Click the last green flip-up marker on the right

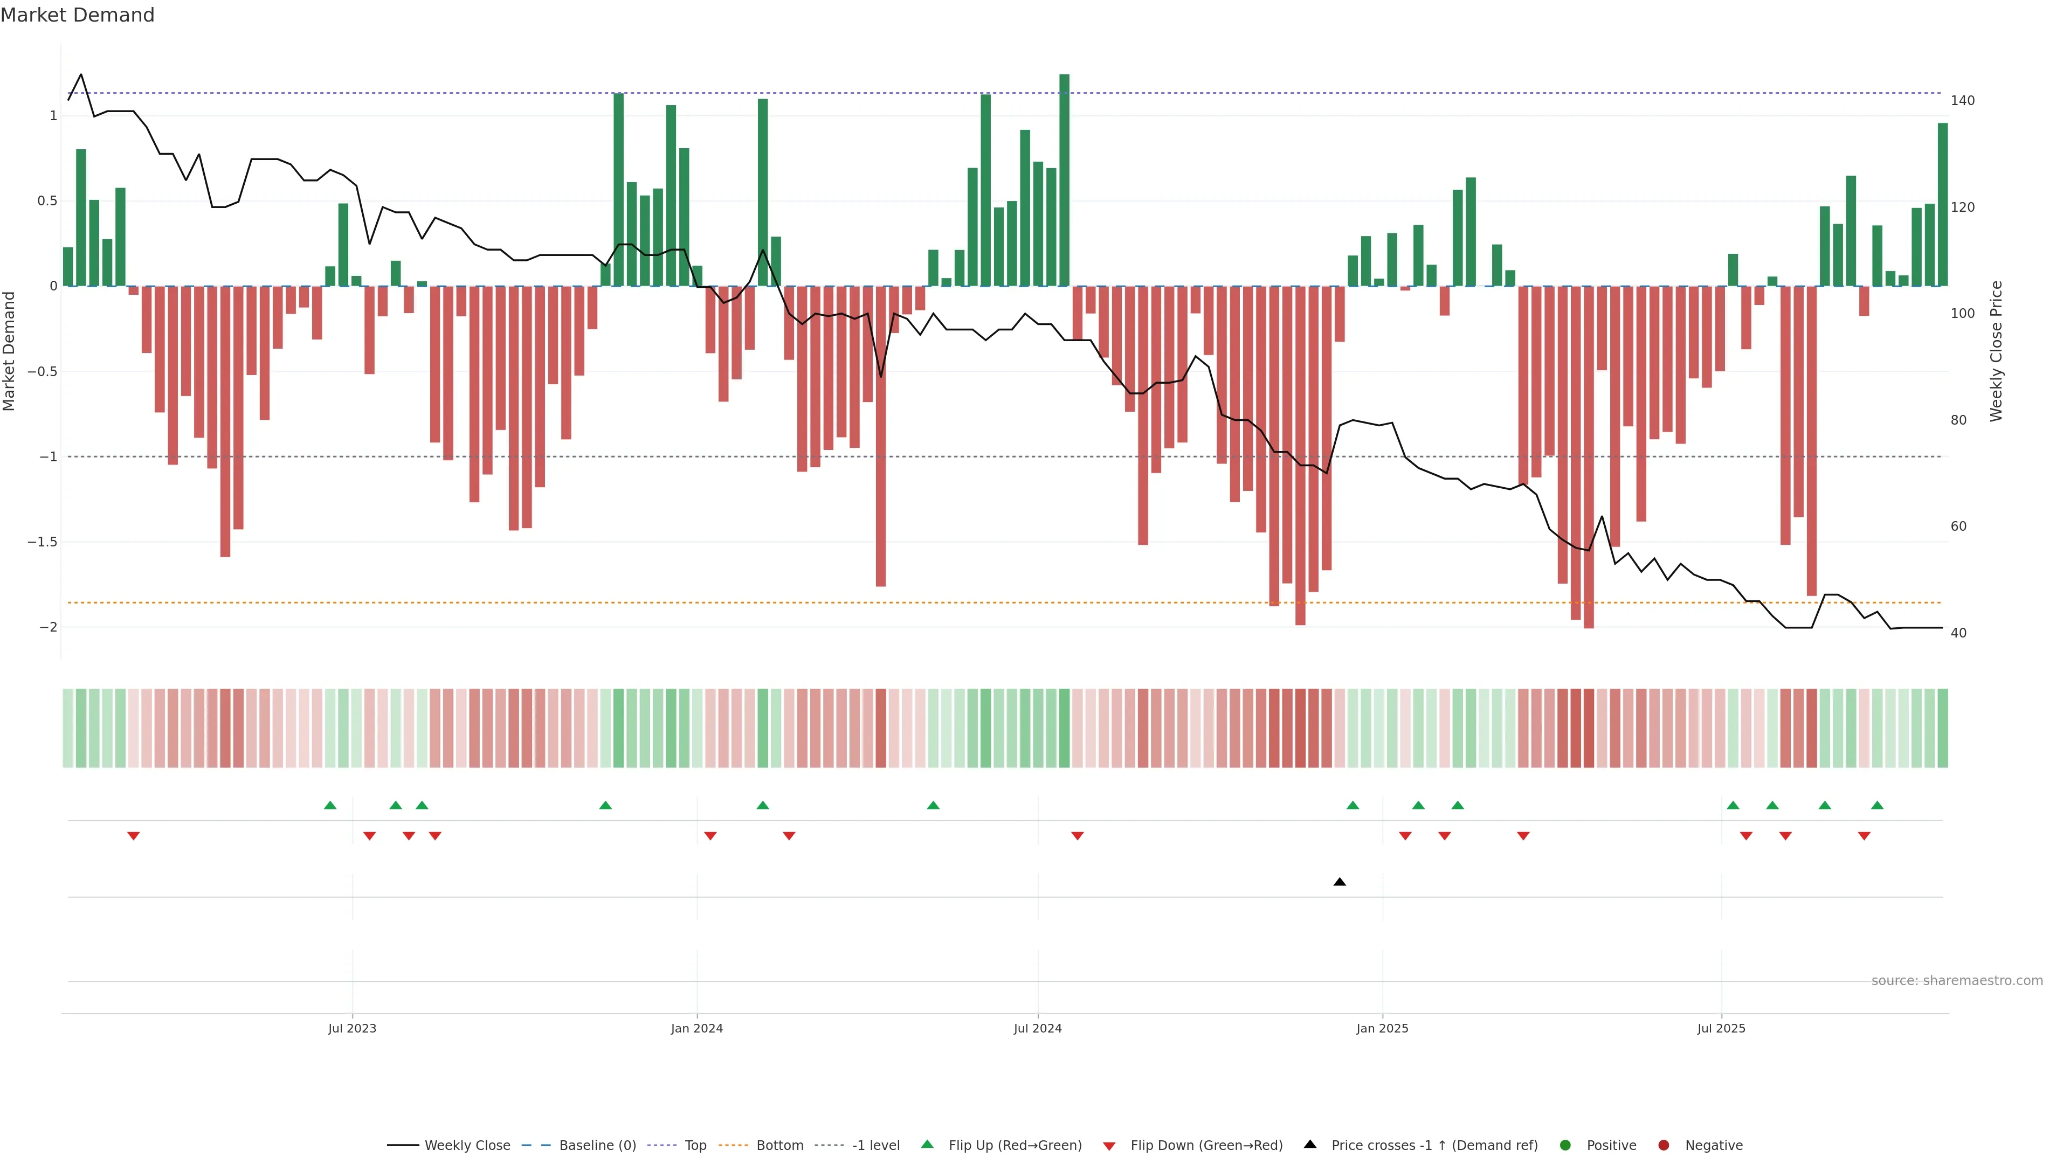point(1877,805)
